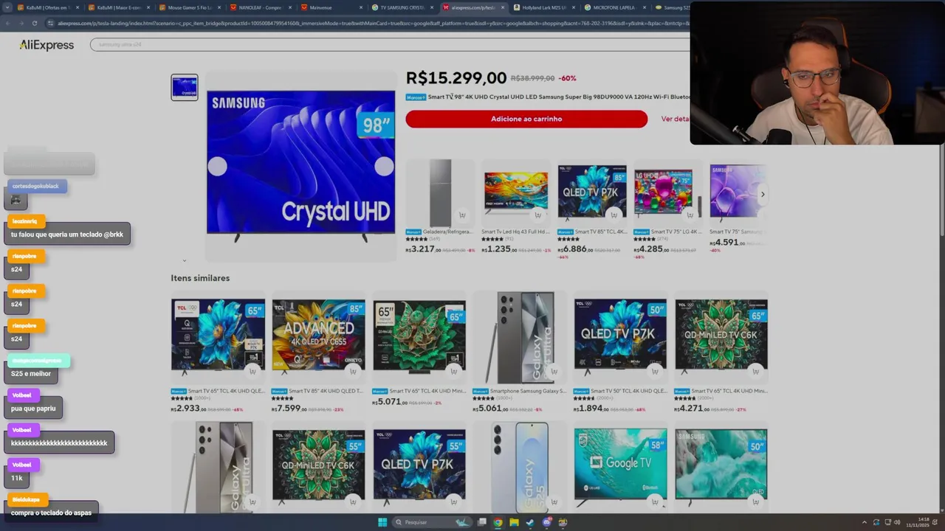Add Smart Tv Led Hq 43 to cart
The width and height of the screenshot is (945, 531).
(537, 215)
